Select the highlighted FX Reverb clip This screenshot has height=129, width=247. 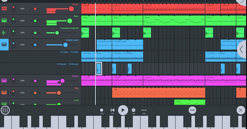[x=99, y=68]
